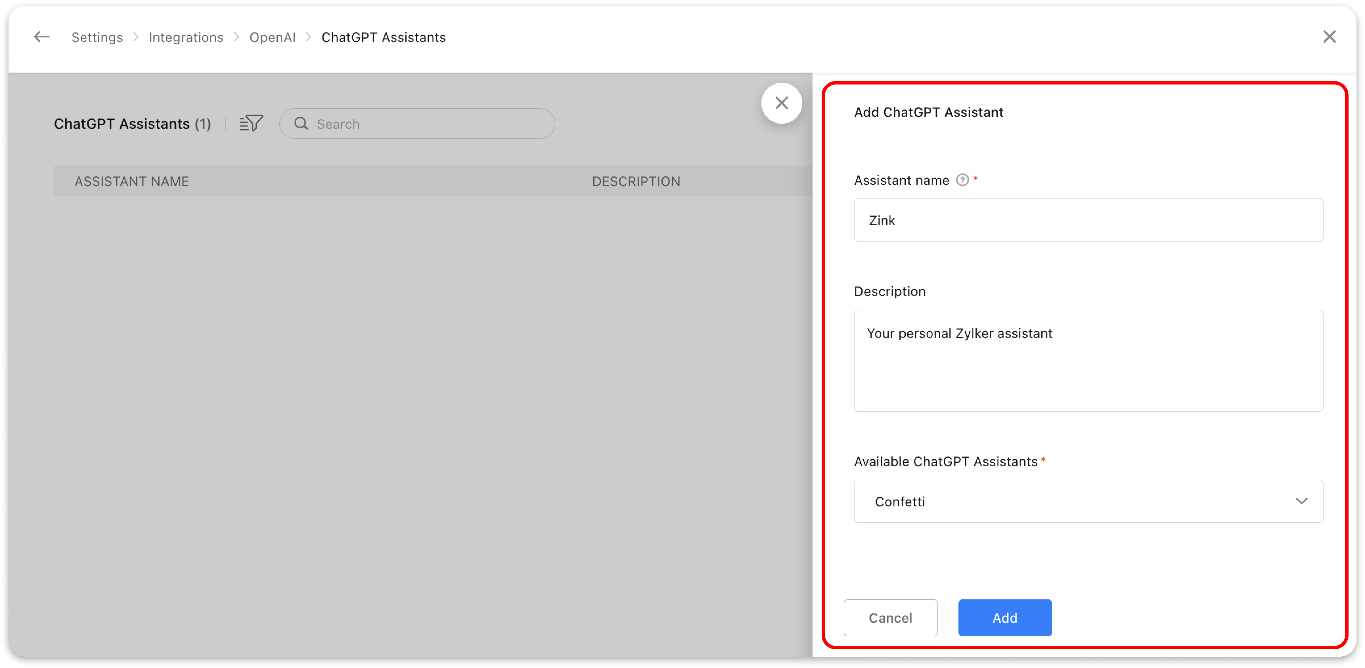Select the ChatGPT Assistants breadcrumb

point(383,38)
